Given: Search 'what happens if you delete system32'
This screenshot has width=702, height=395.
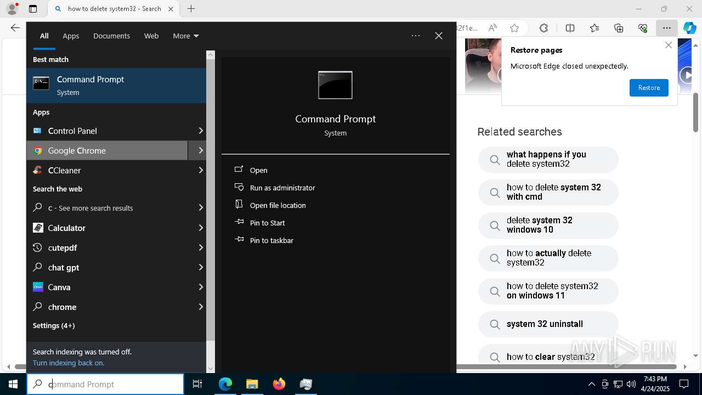Looking at the screenshot, I should [x=548, y=159].
